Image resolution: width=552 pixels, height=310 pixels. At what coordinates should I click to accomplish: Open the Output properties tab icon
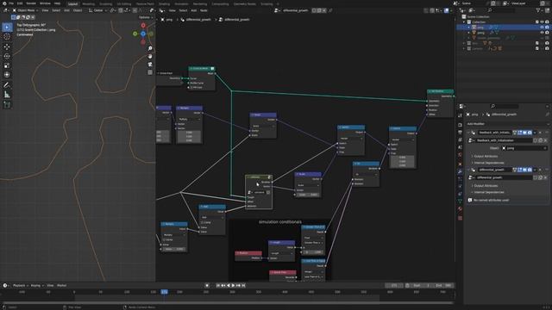460,132
